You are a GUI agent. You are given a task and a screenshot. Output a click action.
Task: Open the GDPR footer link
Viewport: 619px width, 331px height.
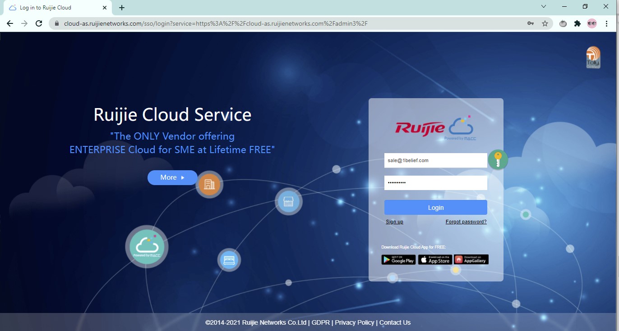click(320, 322)
